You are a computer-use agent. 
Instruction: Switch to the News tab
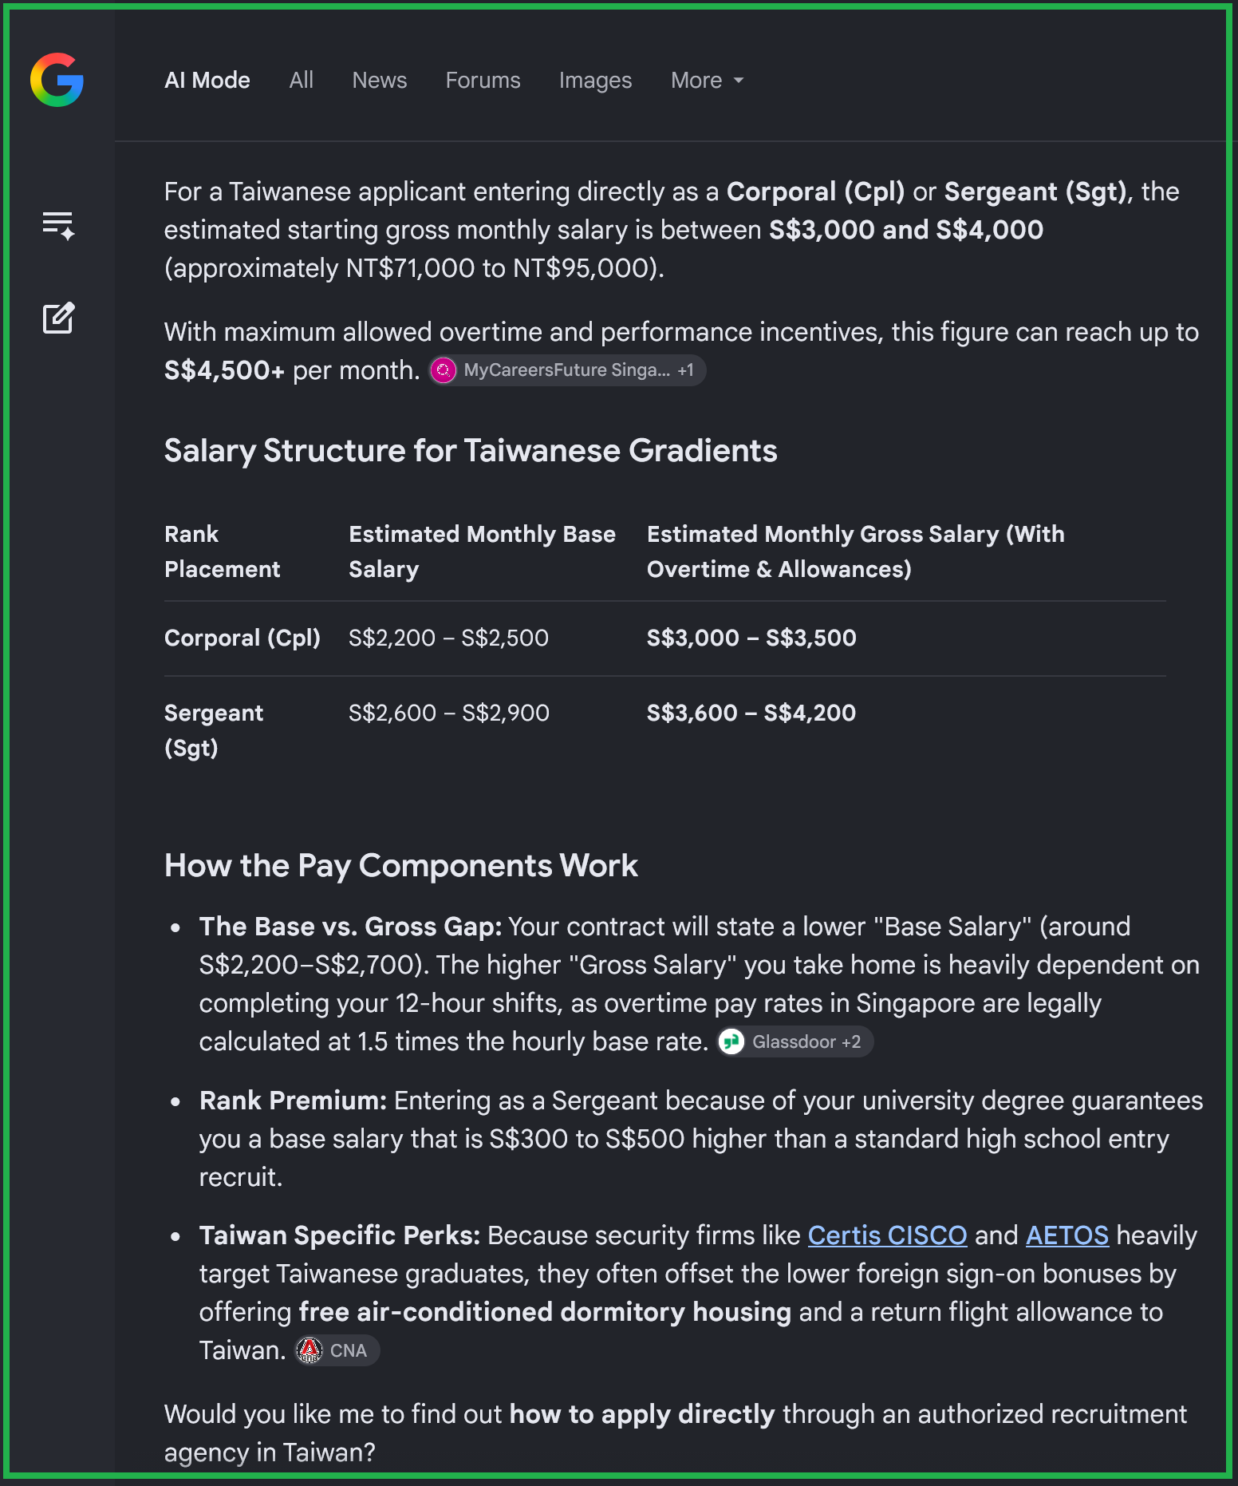pyautogui.click(x=380, y=81)
